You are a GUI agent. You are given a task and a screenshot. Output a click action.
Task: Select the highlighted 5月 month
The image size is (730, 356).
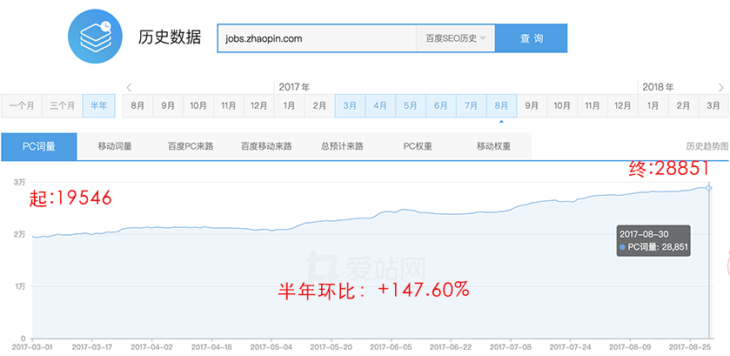tap(410, 106)
